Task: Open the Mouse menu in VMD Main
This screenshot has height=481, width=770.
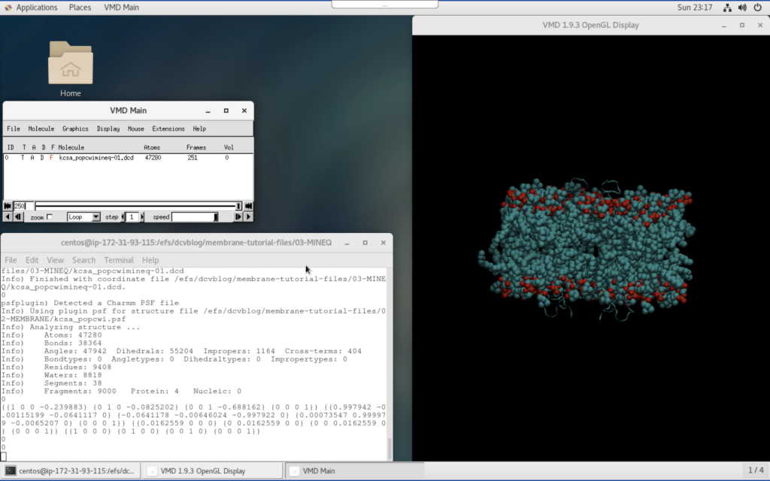Action: pos(135,129)
